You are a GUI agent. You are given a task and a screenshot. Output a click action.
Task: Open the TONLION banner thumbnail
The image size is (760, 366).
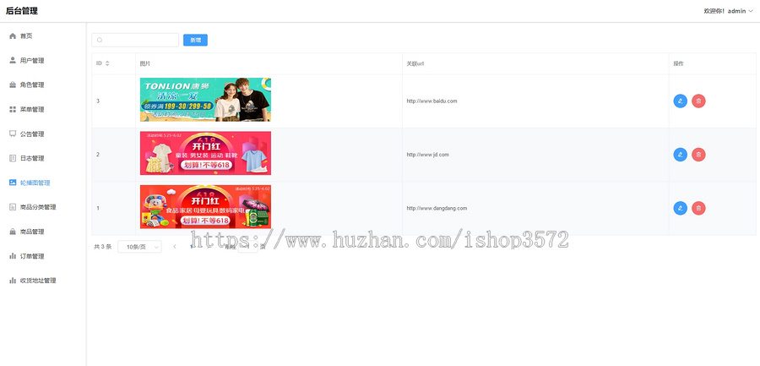(205, 100)
